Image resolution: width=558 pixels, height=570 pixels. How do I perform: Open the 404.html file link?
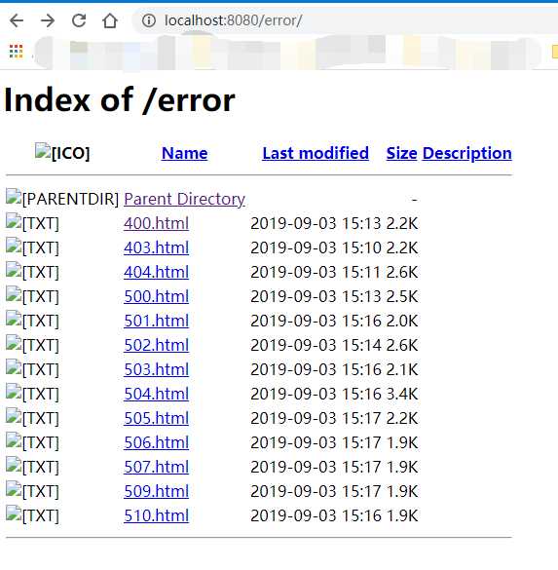tap(156, 272)
